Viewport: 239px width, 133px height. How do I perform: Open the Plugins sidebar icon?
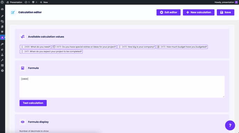click(x=2, y=49)
